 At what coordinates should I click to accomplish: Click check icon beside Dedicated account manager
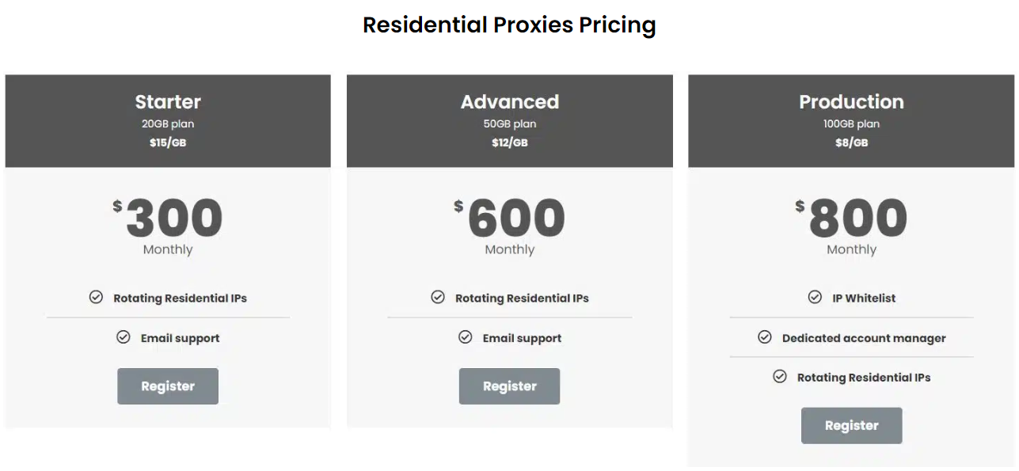(x=765, y=336)
